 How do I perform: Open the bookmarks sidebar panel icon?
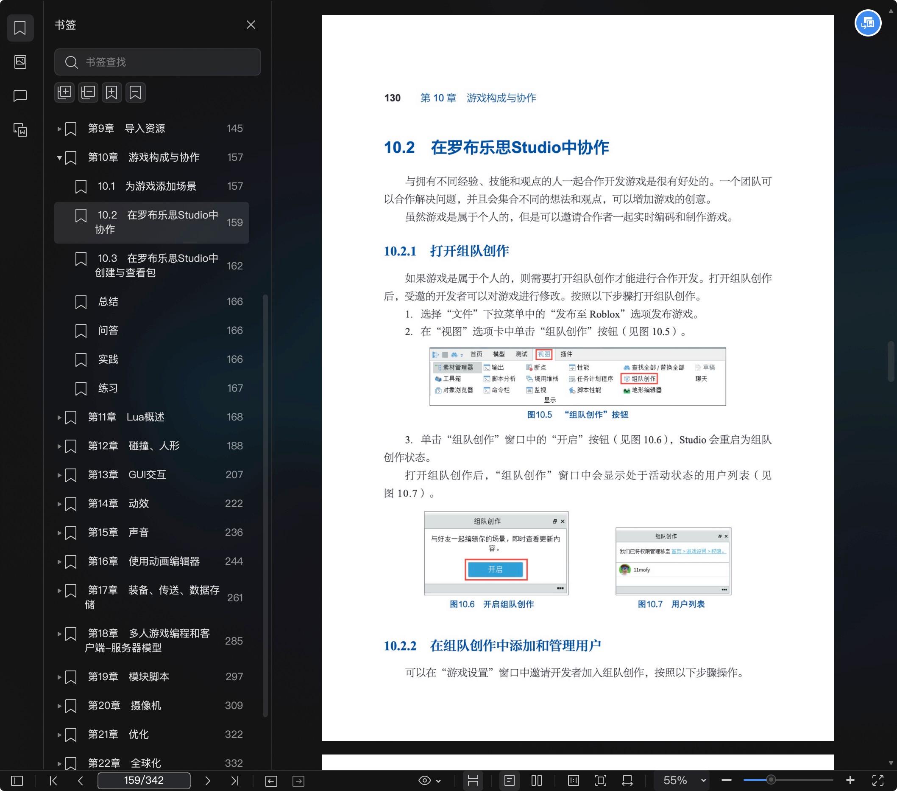click(x=20, y=28)
